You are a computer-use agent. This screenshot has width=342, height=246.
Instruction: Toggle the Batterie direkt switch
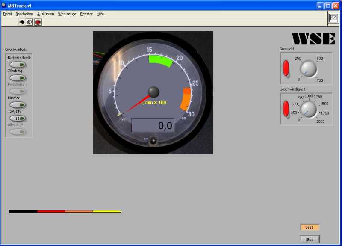(x=18, y=65)
